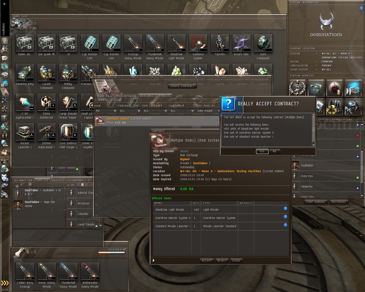Select the Gleaming Alloy item
Screen dimensions: 365x292
(x=25, y=74)
